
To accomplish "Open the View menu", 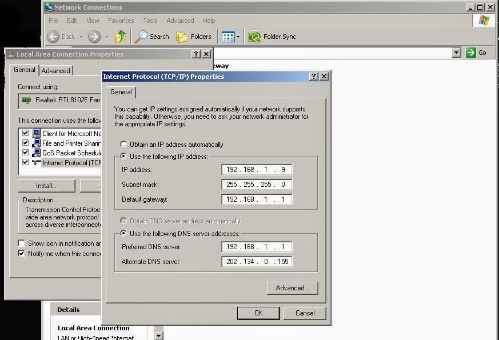I will click(x=93, y=21).
